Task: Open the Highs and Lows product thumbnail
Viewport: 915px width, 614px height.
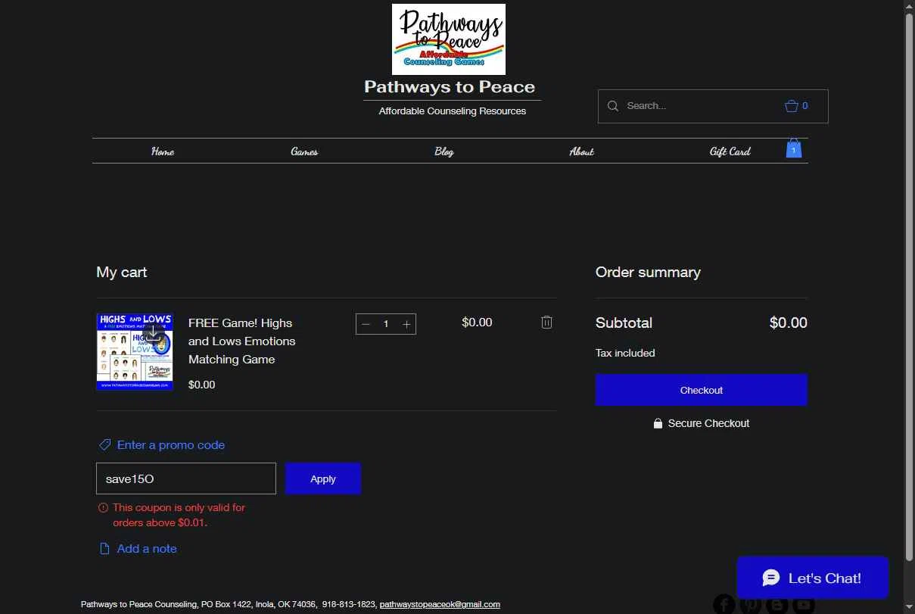Action: (x=135, y=351)
